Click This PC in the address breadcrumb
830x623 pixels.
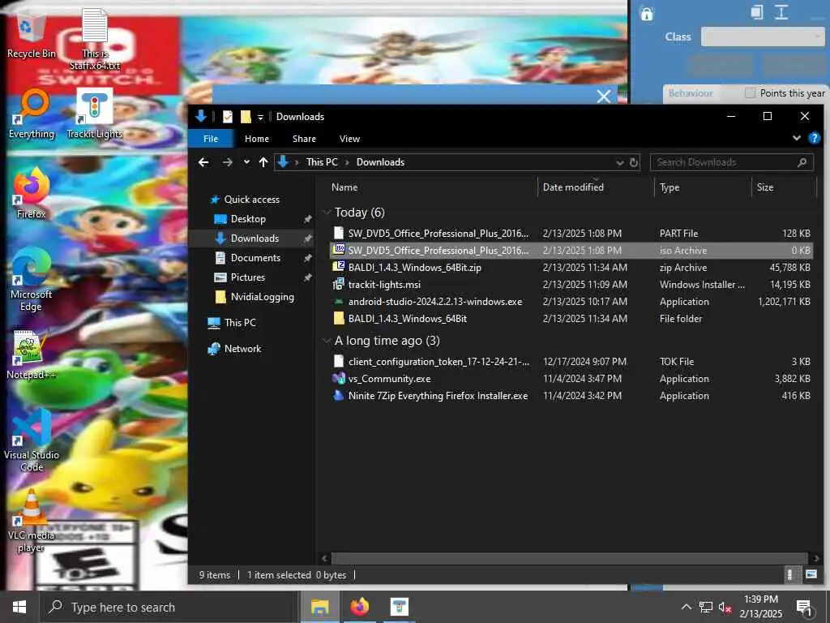click(322, 162)
